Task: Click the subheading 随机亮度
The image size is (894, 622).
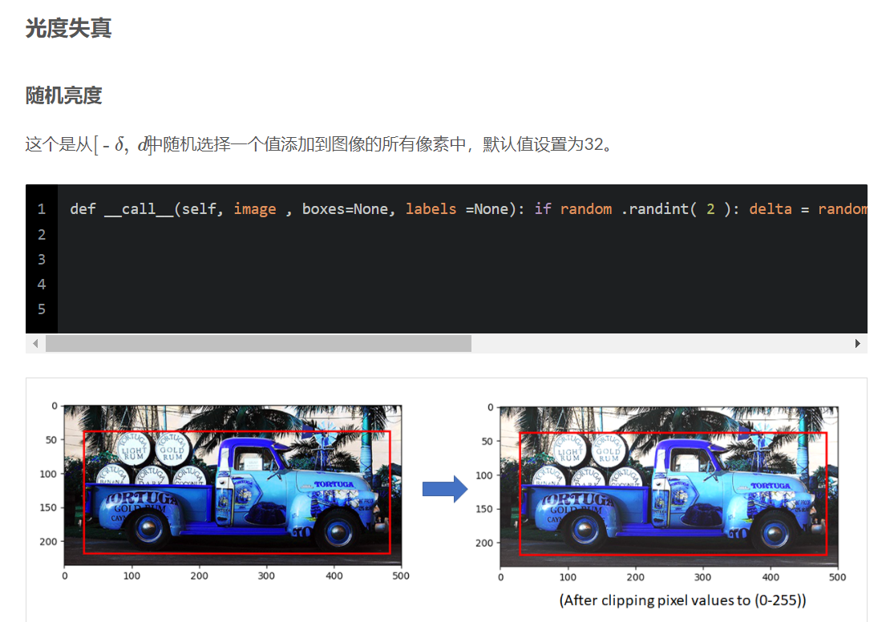Action: (63, 95)
